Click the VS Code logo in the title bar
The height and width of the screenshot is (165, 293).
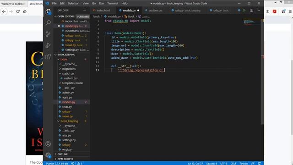tap(47, 3)
